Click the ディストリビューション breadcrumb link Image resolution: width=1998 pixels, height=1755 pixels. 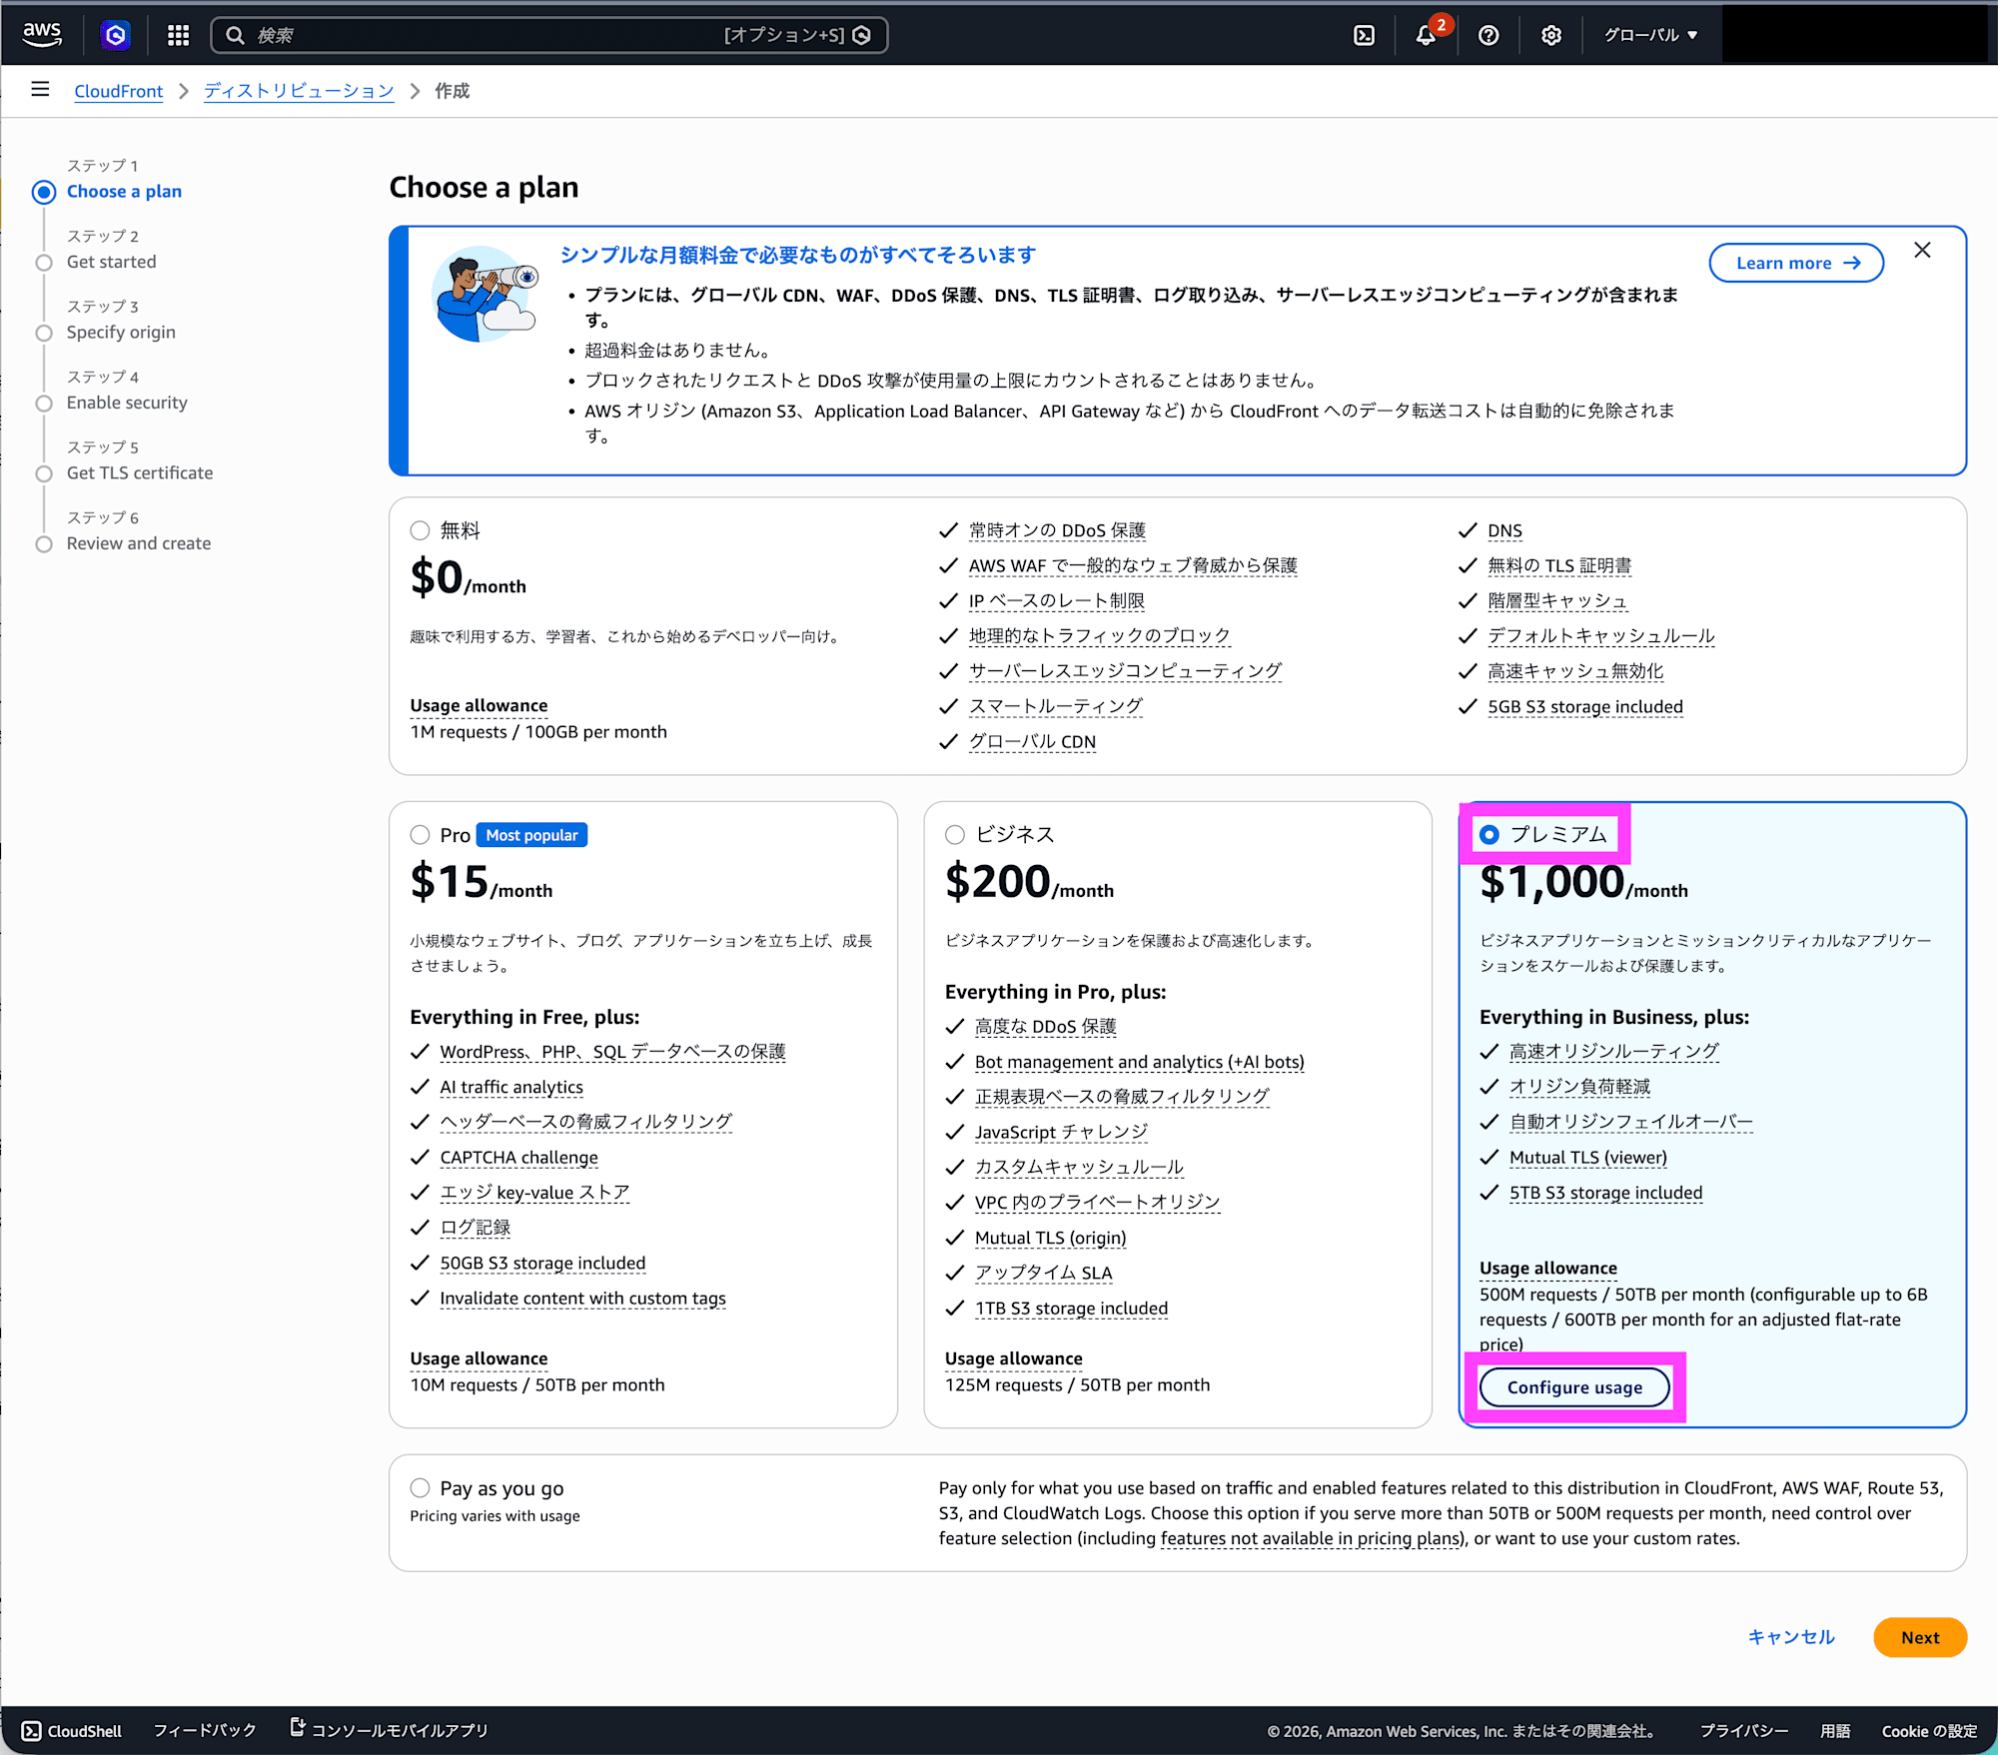click(299, 91)
